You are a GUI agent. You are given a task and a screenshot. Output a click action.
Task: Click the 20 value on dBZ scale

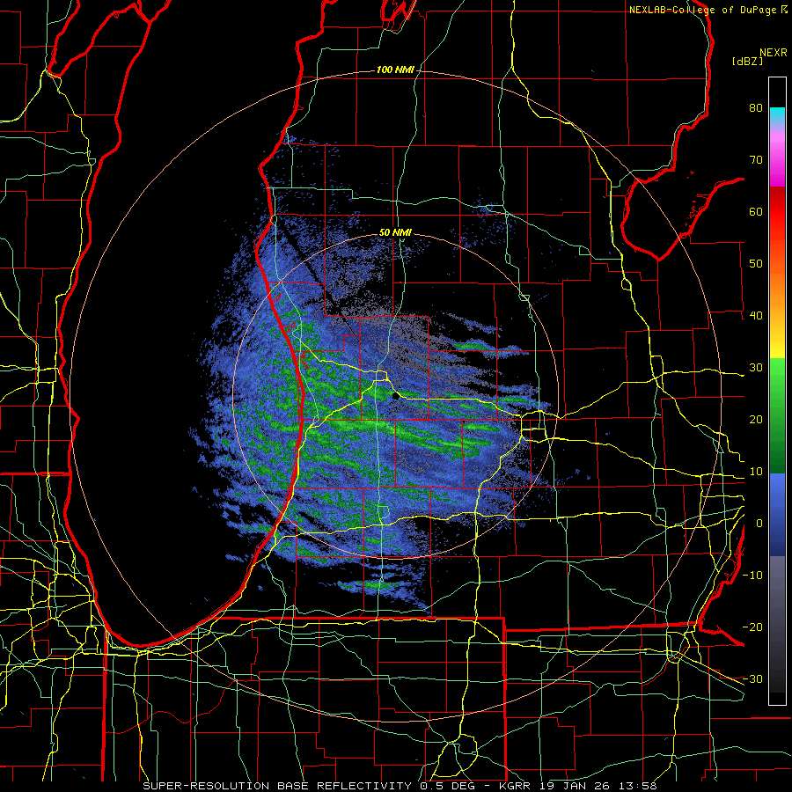(x=756, y=419)
